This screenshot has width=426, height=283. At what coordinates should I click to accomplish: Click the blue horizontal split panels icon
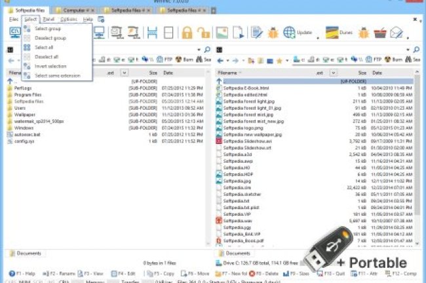pos(153,33)
